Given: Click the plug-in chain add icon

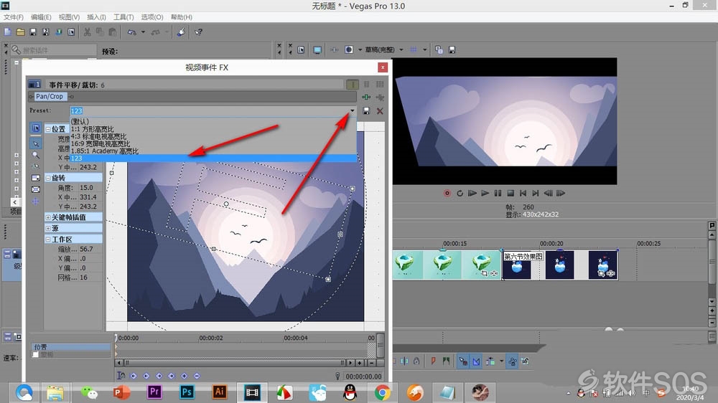Looking at the screenshot, I should (366, 97).
